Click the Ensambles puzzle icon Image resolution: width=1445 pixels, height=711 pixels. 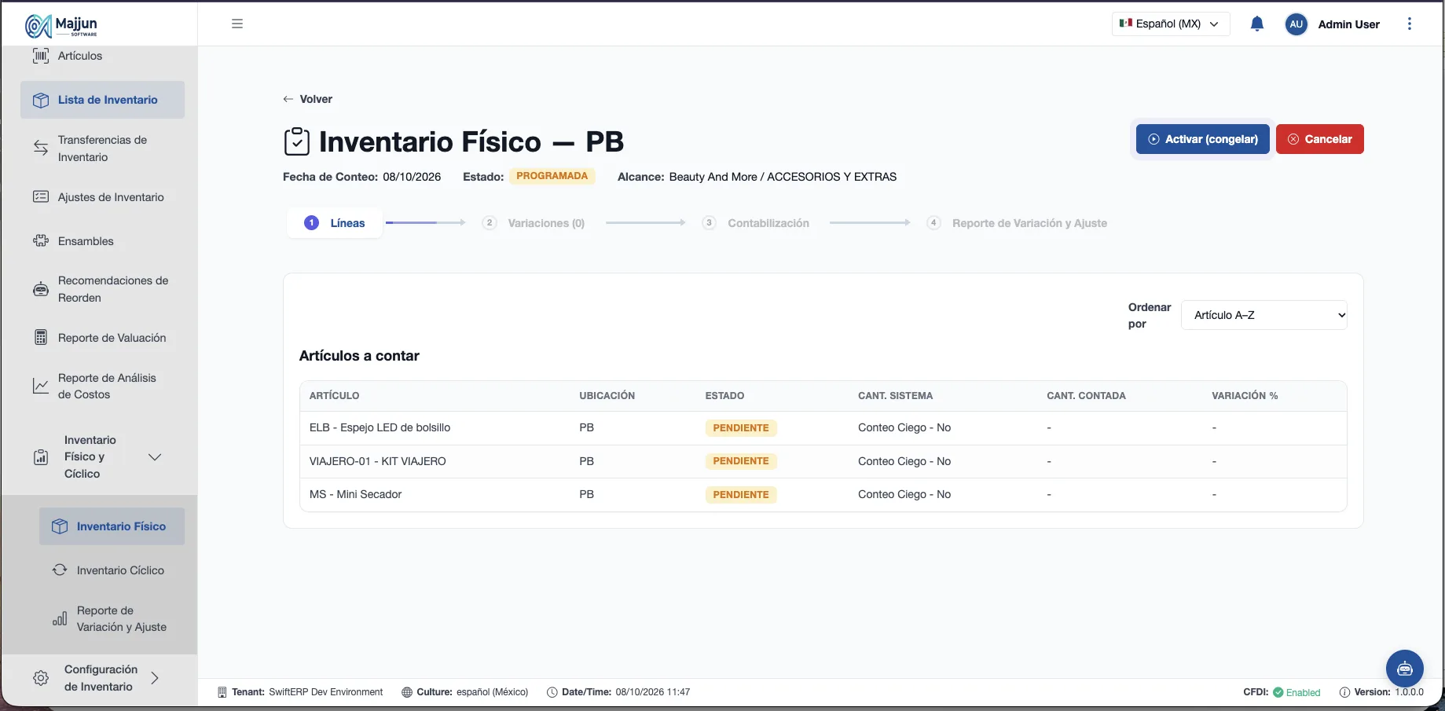pyautogui.click(x=41, y=240)
